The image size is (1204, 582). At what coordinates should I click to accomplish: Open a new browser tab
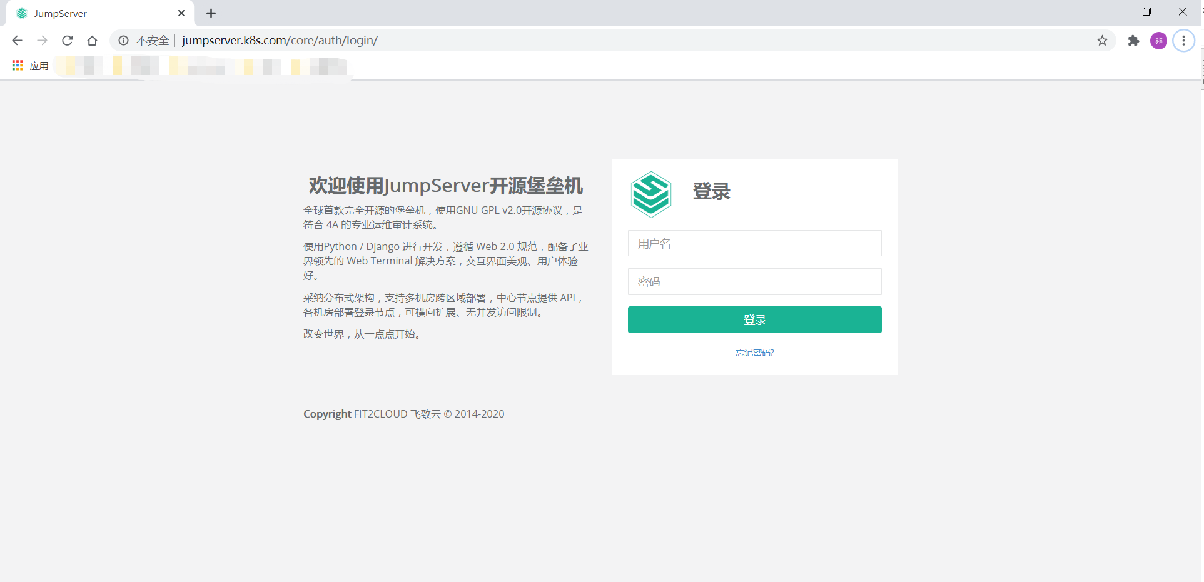211,13
